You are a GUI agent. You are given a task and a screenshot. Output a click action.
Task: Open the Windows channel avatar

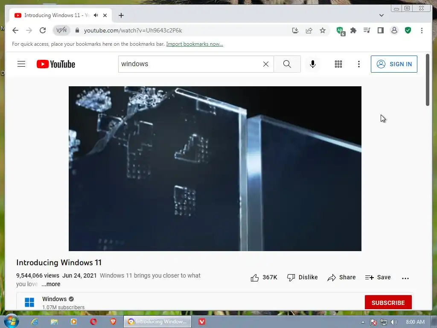click(29, 302)
